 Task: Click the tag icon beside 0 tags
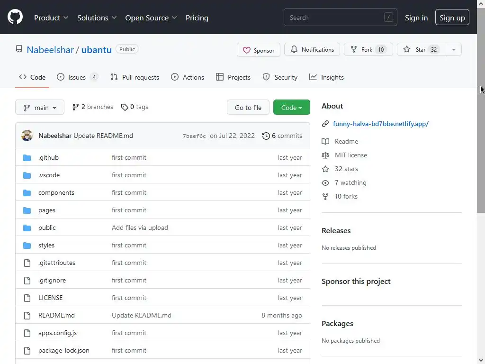click(x=125, y=107)
